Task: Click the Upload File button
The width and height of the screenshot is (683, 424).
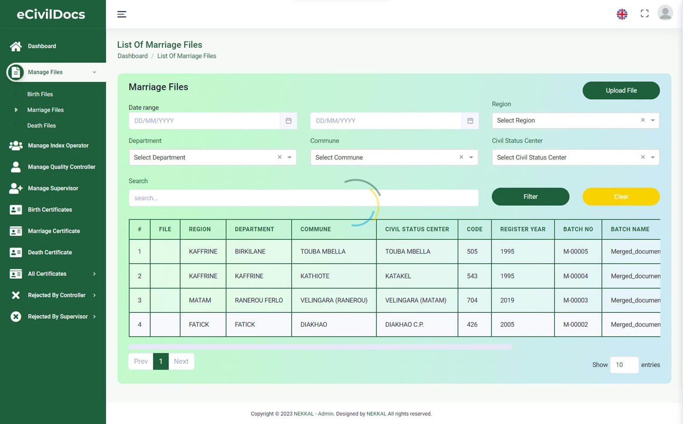Action: click(621, 90)
